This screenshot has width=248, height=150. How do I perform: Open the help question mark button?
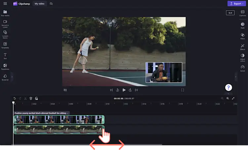[228, 87]
